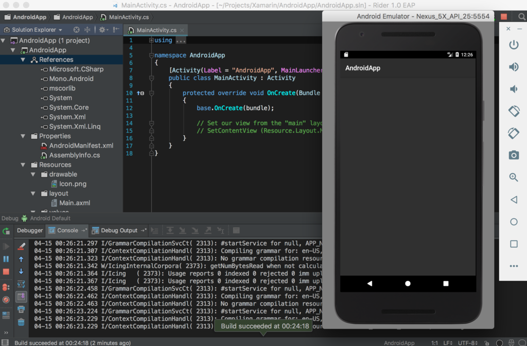Collapse the AndroidApp project node arrow

(x=13, y=50)
